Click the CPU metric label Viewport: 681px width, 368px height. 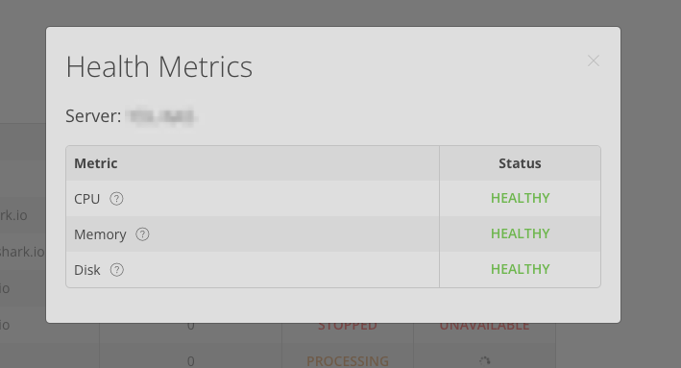[86, 199]
